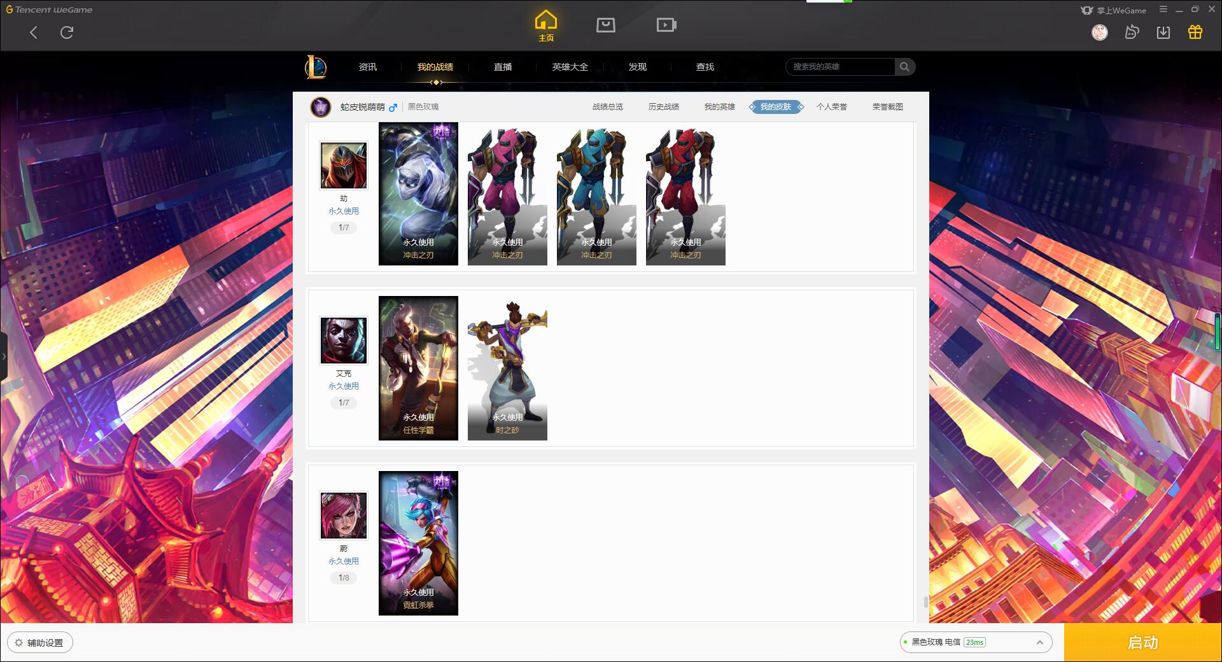Open the rocket messages icon
Image resolution: width=1222 pixels, height=662 pixels.
click(x=1132, y=32)
